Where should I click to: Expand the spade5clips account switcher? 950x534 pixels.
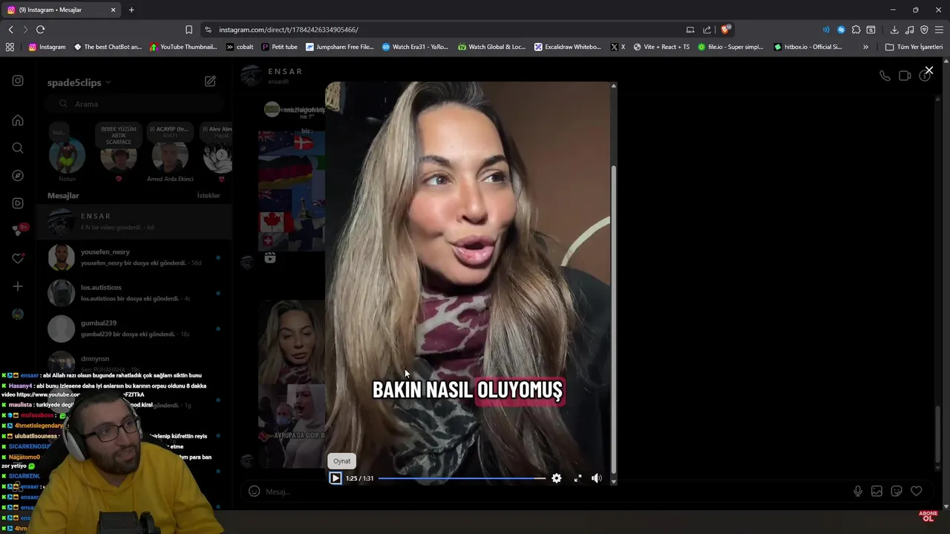(x=79, y=82)
